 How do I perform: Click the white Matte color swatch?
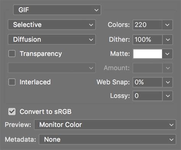(147, 54)
